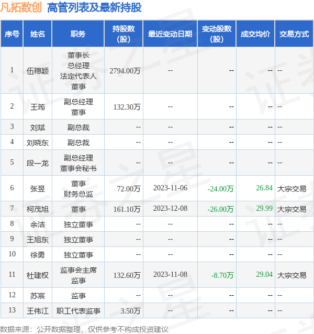The image size is (314, 334).
Task: Click the date 2023-11-08
Action: (x=170, y=275)
